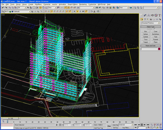Select the Lights category icon
The height and width of the screenshot is (130, 163).
tap(148, 20)
